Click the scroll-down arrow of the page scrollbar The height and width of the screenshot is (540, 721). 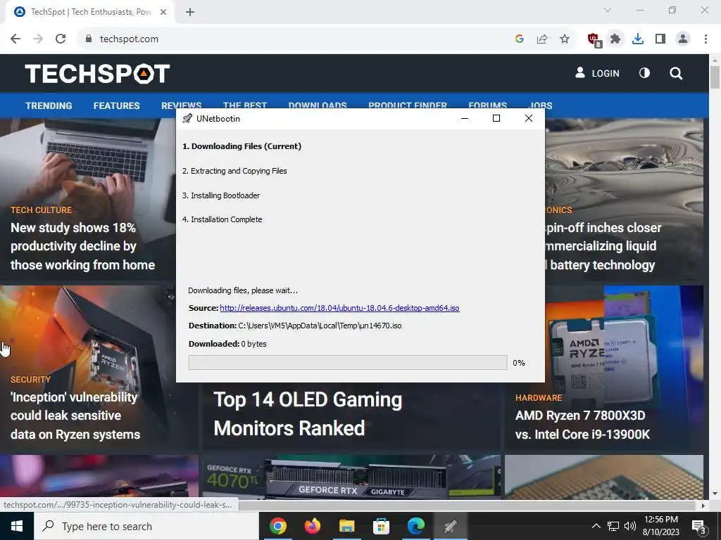(715, 494)
